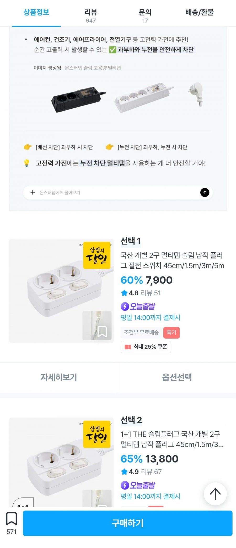Tap the plus icon in ask field

tap(33, 193)
